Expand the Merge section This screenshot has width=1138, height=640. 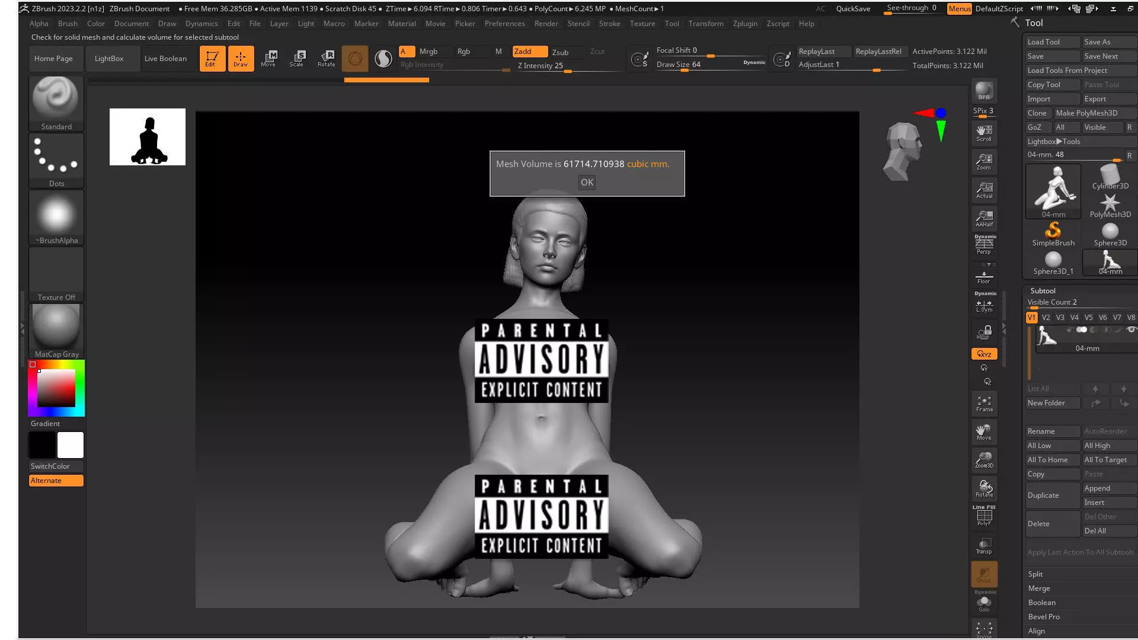coord(1038,588)
